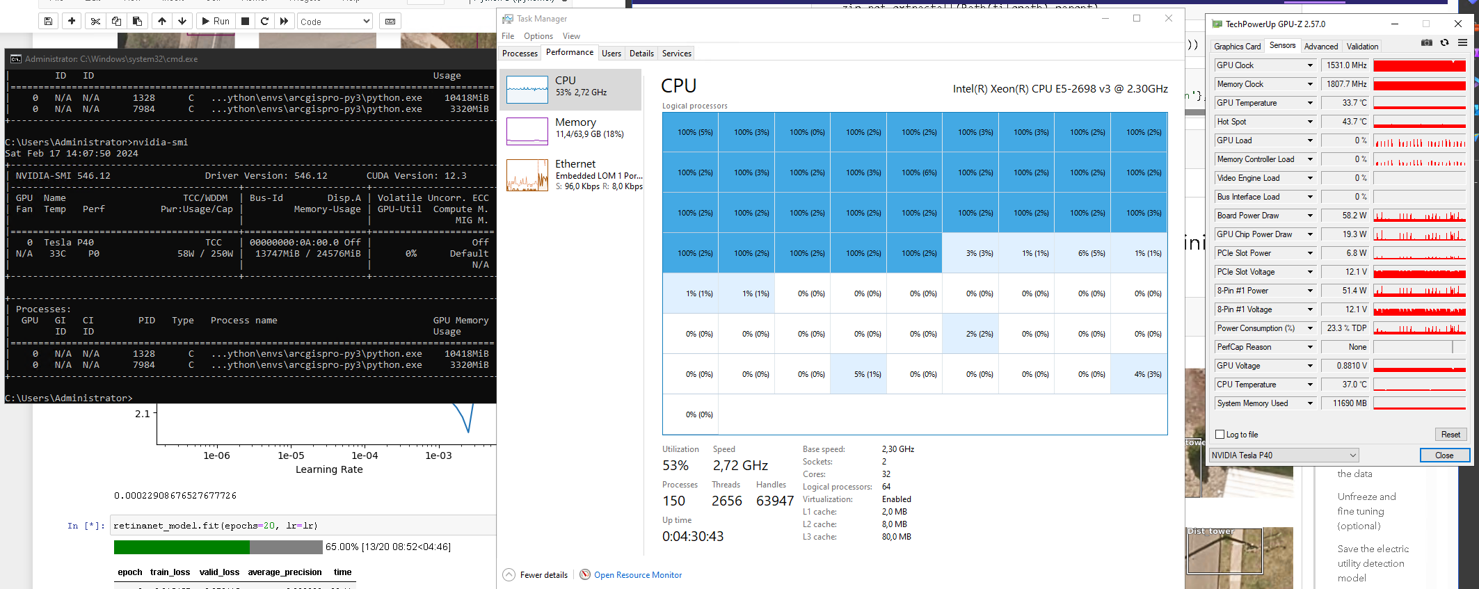This screenshot has height=589, width=1479.
Task: Save the notebook with the floppy disk icon
Action: (x=48, y=22)
